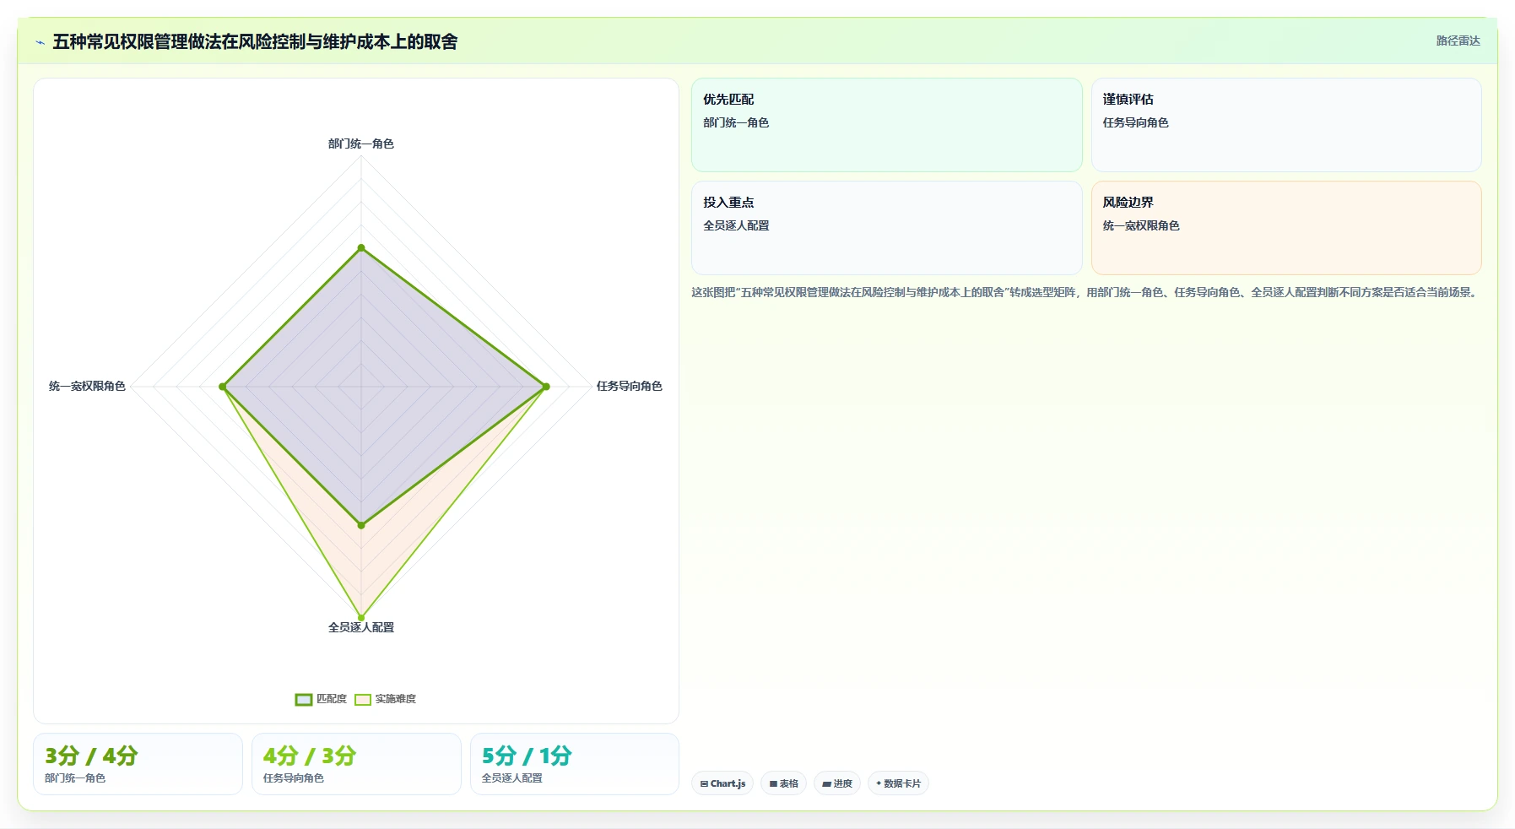Click the 部门统一角色 radar axis label
1515x829 pixels.
pos(361,144)
